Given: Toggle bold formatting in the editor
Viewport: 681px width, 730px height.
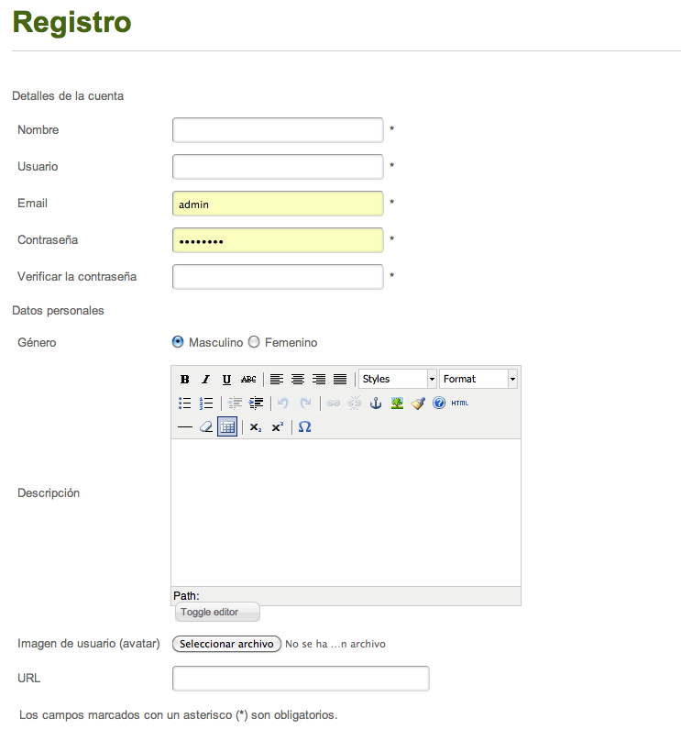Looking at the screenshot, I should [x=184, y=380].
